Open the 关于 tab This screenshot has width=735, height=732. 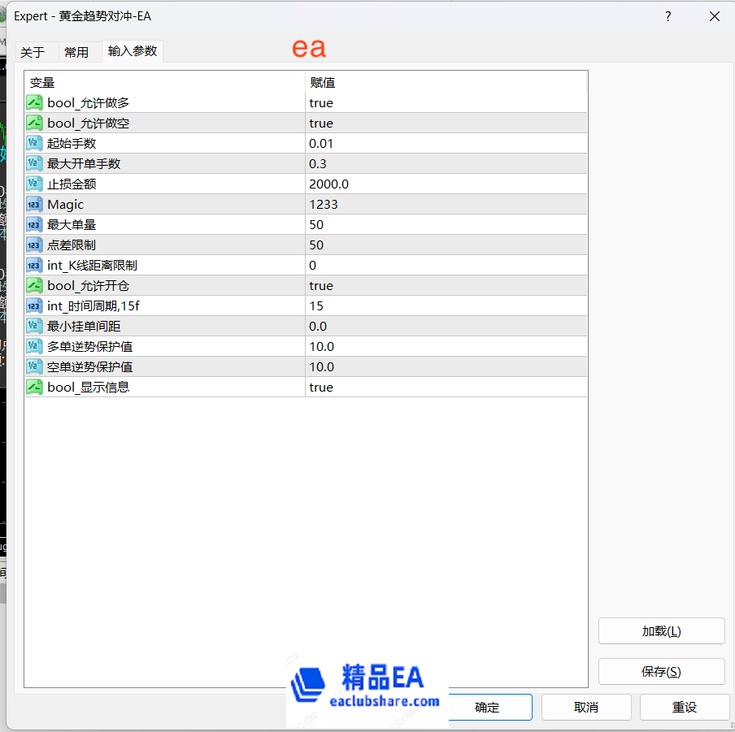click(x=35, y=51)
